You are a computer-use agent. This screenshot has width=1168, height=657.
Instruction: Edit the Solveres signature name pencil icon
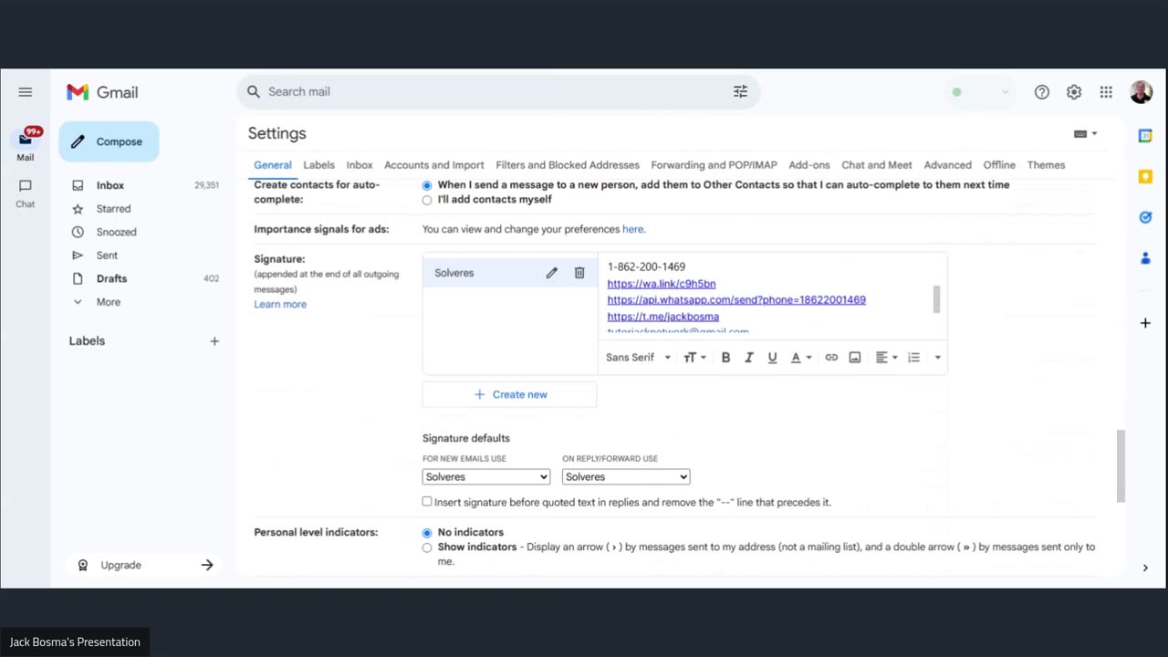click(551, 273)
